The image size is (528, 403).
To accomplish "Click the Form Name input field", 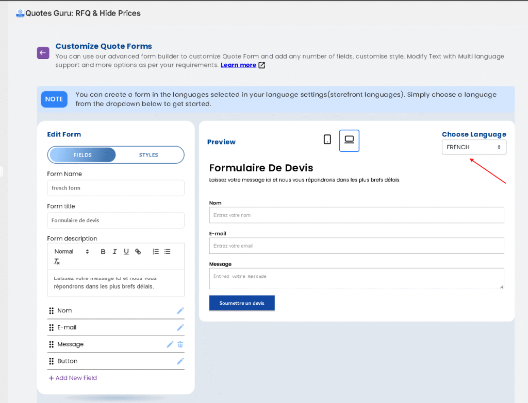I will (x=115, y=188).
